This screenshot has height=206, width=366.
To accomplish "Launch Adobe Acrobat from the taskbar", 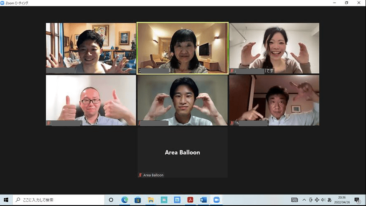I will 190,200.
